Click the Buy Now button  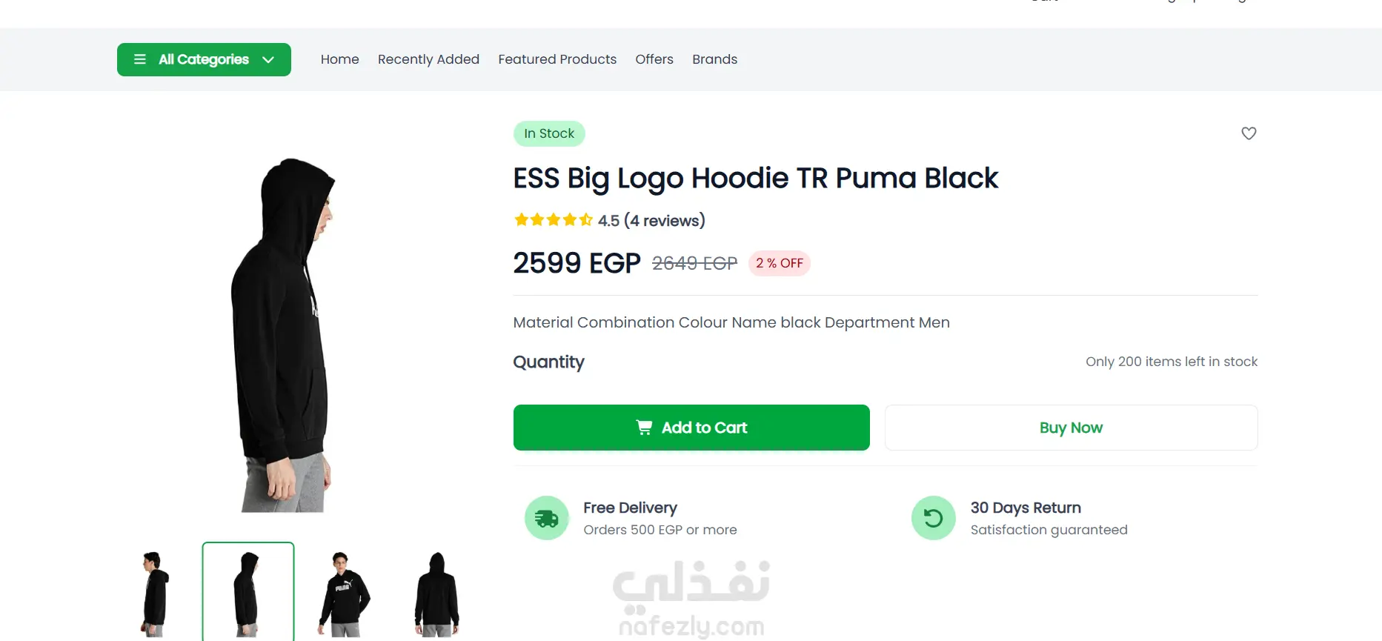click(x=1071, y=428)
